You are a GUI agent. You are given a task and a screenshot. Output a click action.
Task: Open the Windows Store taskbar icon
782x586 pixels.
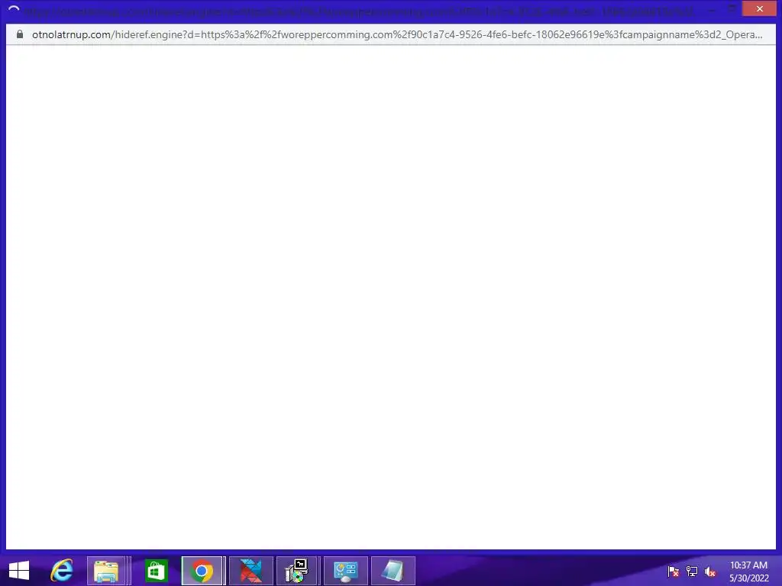[x=156, y=571]
